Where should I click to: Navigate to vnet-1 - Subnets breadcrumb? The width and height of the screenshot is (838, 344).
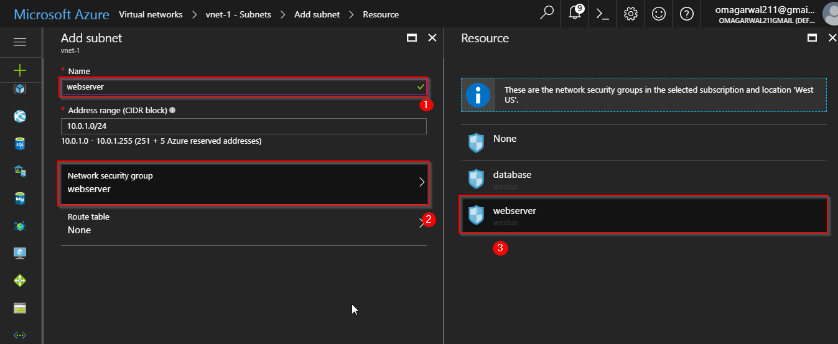pyautogui.click(x=238, y=14)
